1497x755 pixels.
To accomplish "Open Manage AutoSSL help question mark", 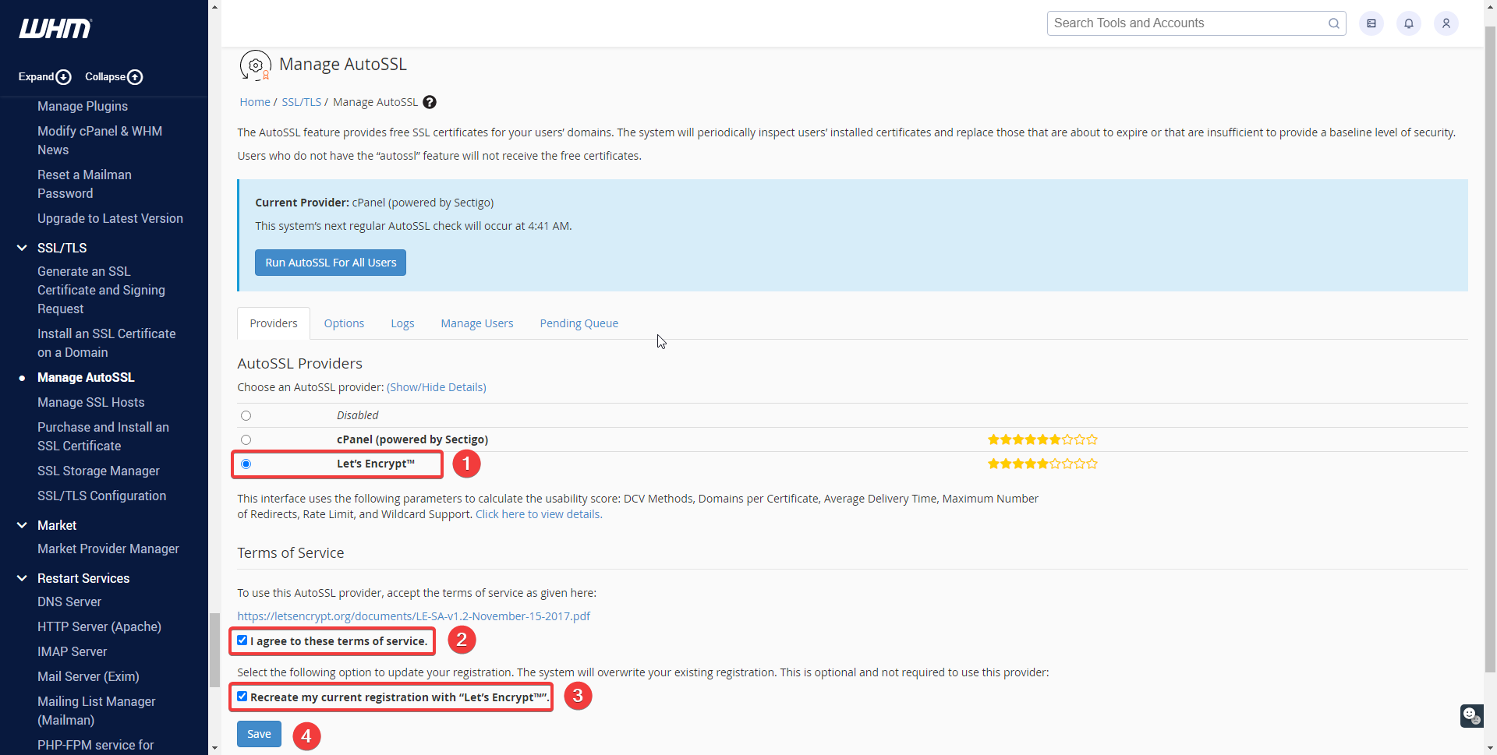I will 430,102.
